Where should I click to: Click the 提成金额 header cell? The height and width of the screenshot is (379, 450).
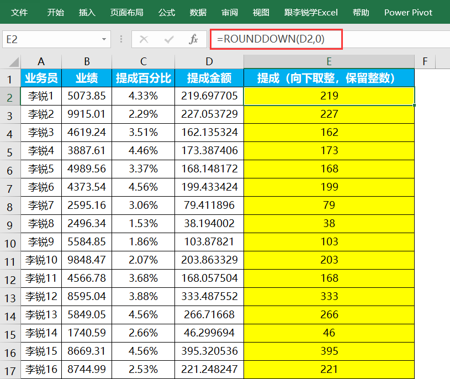(x=209, y=78)
